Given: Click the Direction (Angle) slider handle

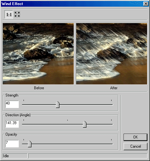Looking at the screenshot, I should click(85, 124).
